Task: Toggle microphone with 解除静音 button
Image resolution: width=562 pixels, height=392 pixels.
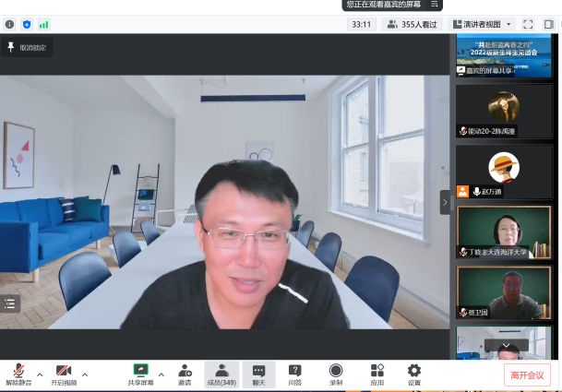Action: (18, 374)
